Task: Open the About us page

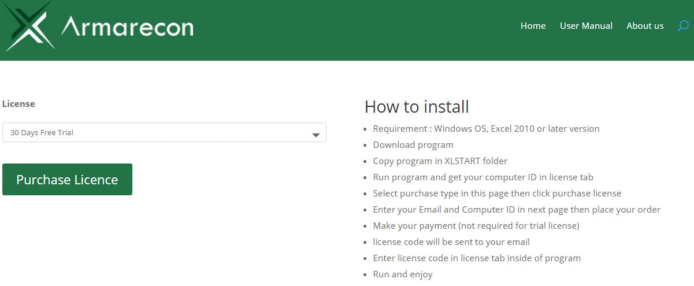Action: (x=645, y=26)
